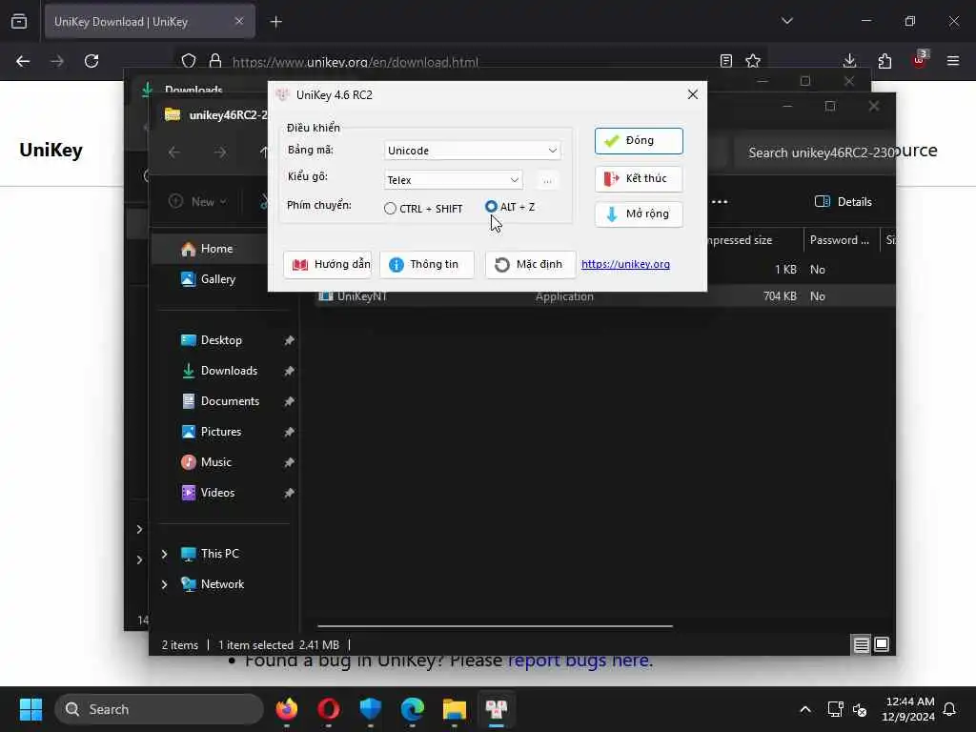Viewport: 976px width, 732px height.
Task: Open the Bảng mã Unicode dropdown
Action: (x=472, y=150)
